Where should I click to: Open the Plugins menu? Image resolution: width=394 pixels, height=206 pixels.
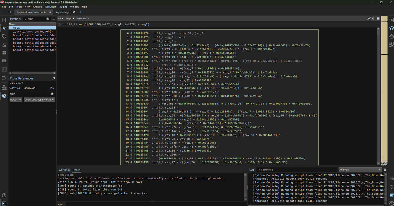point(63,7)
